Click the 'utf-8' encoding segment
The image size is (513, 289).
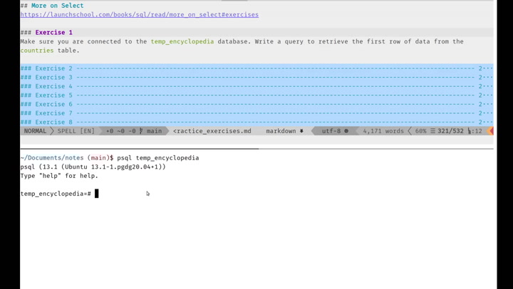click(331, 131)
